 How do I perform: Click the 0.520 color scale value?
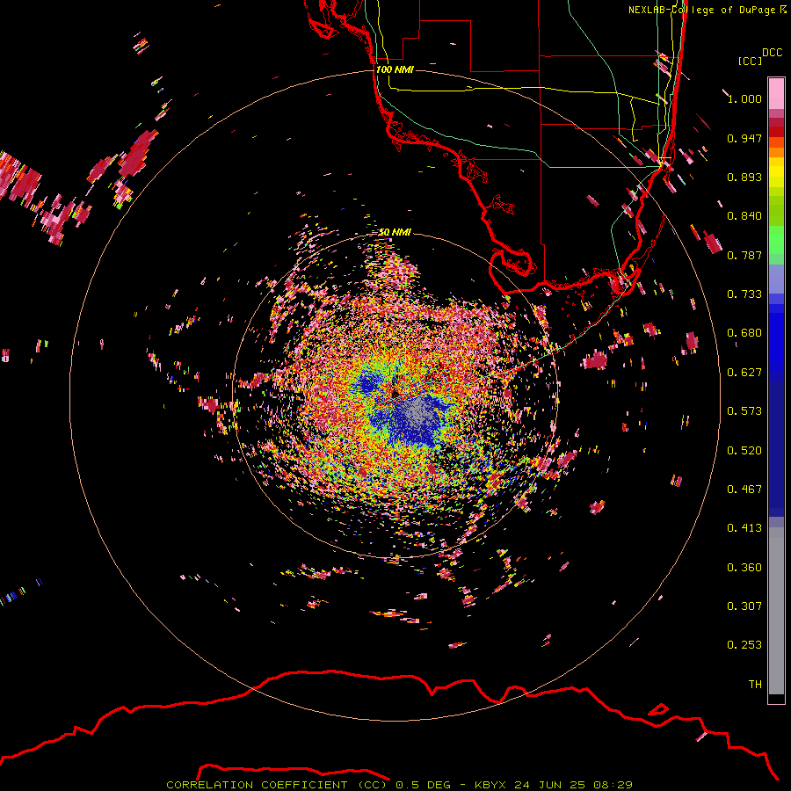(744, 451)
